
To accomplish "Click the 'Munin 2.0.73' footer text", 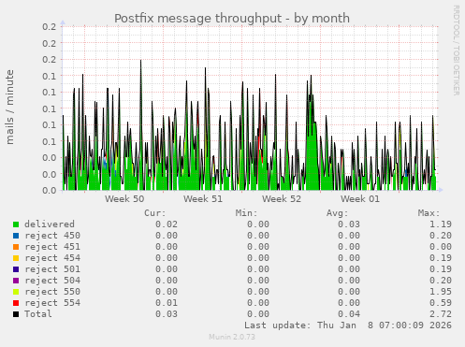I will tap(232, 337).
